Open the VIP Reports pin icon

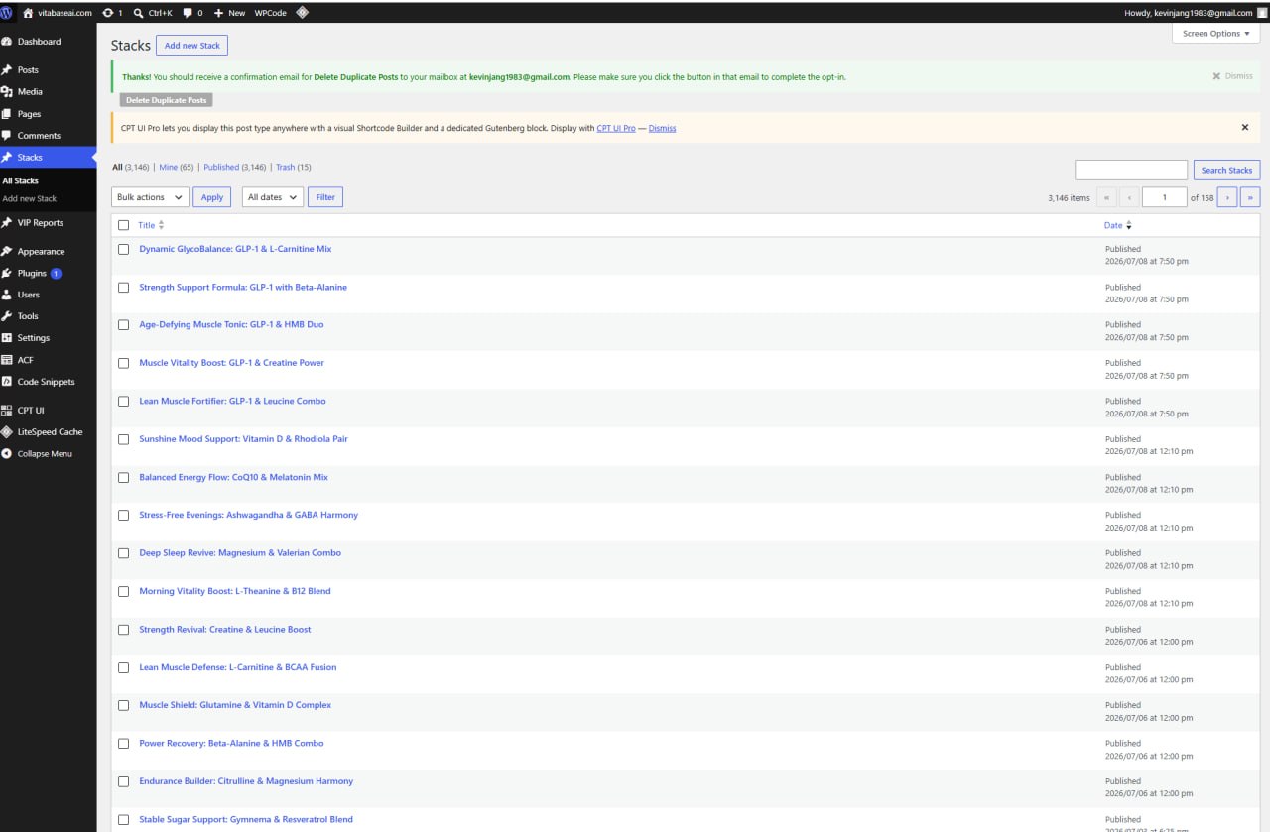[7, 223]
